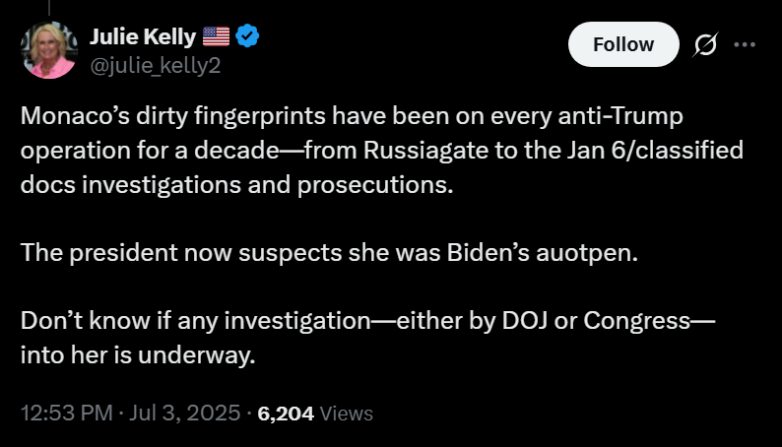Open the Julie Kelly display name link
The height and width of the screenshot is (447, 782).
[x=143, y=36]
